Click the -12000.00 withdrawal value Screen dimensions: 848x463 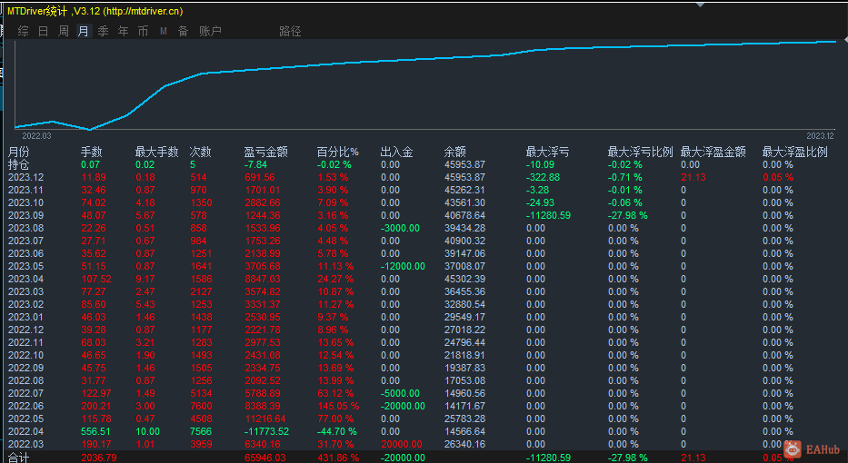[403, 266]
